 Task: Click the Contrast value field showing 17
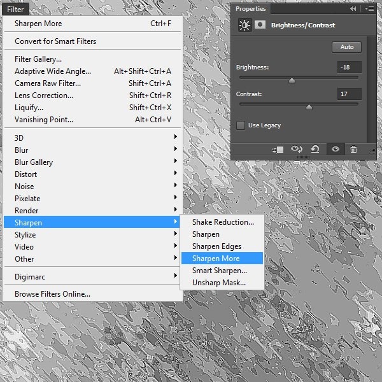349,94
